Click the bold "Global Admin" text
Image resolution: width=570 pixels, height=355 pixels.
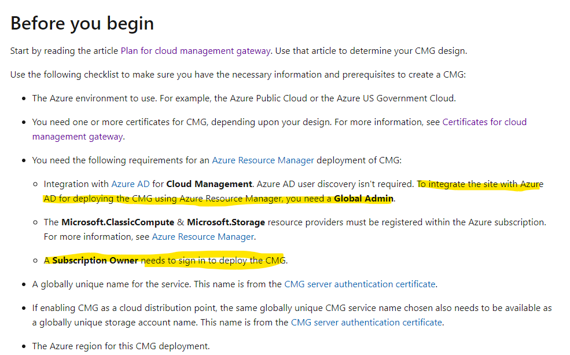coord(363,199)
